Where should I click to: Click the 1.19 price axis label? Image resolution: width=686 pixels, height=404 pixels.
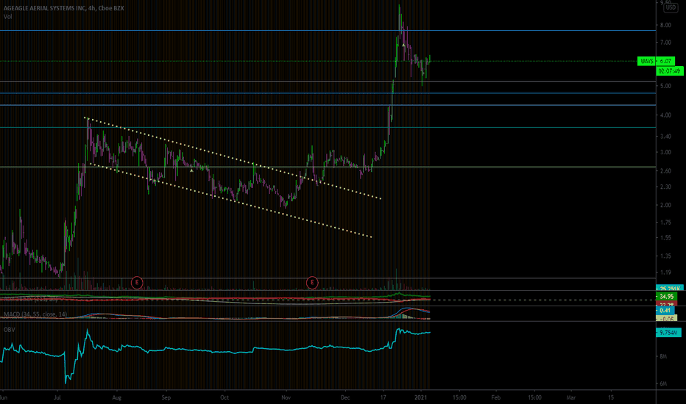tap(665, 272)
